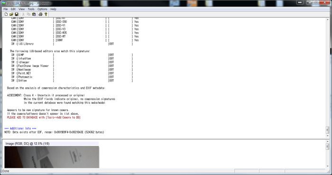Click the 'While the EXIF fields indicate original' line
Image resolution: width=332 pixels, height=175 pixels.
pyautogui.click(x=69, y=99)
